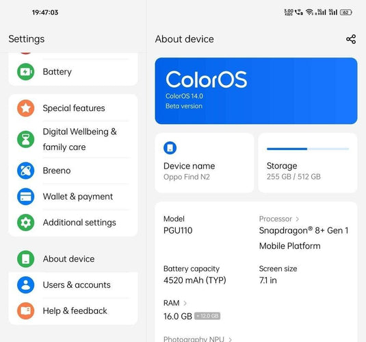Tap the Help & feedback orange icon
The width and height of the screenshot is (366, 342).
[x=26, y=311]
